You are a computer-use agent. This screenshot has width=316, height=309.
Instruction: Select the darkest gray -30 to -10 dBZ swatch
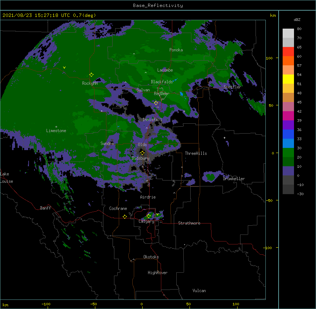pyautogui.click(x=288, y=189)
